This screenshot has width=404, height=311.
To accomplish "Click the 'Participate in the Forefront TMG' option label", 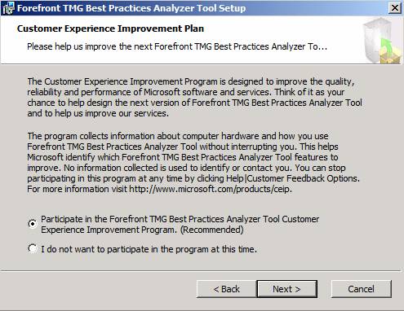I will tap(180, 225).
